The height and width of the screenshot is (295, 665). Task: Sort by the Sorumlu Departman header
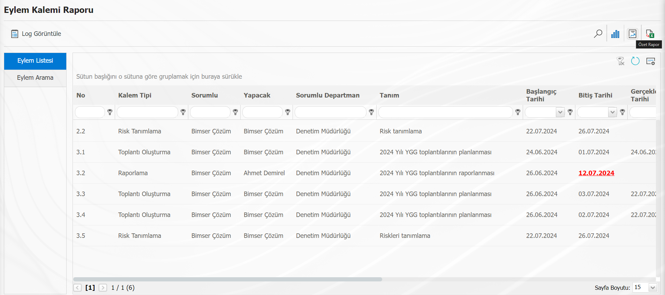point(328,95)
